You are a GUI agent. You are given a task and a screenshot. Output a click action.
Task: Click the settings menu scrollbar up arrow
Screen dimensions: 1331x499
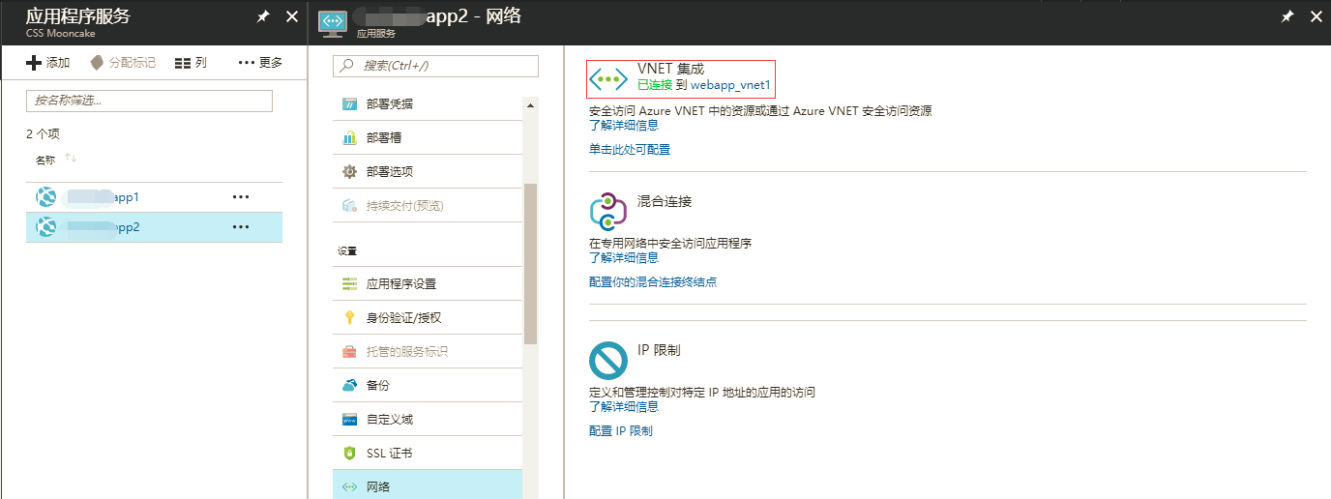530,104
